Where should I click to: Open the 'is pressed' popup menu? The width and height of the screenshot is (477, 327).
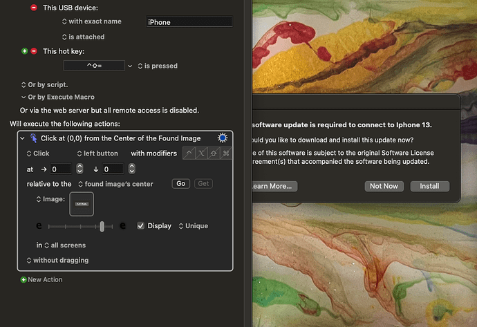157,66
